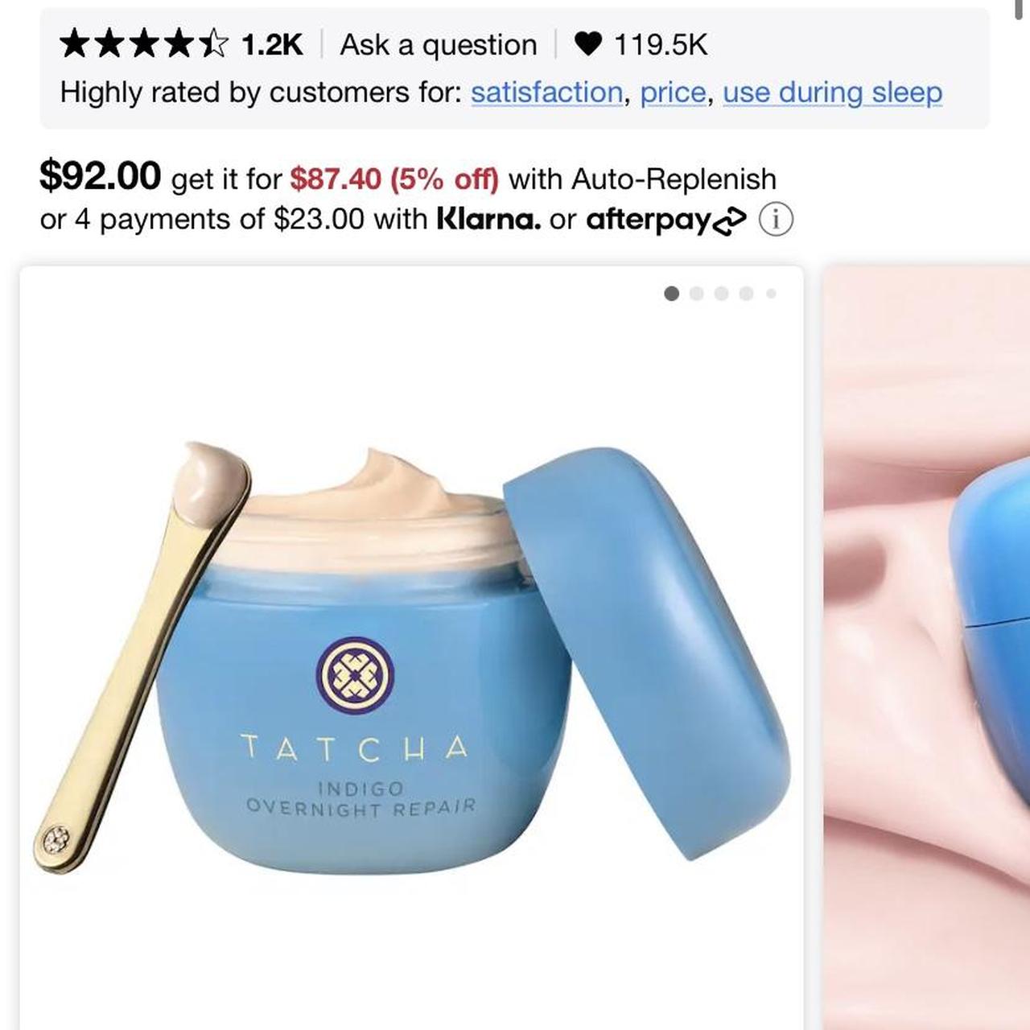
Task: Select the second carousel dot
Action: click(697, 294)
